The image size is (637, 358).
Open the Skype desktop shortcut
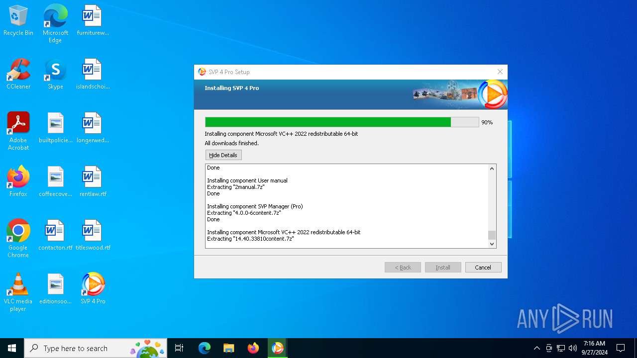[x=55, y=75]
